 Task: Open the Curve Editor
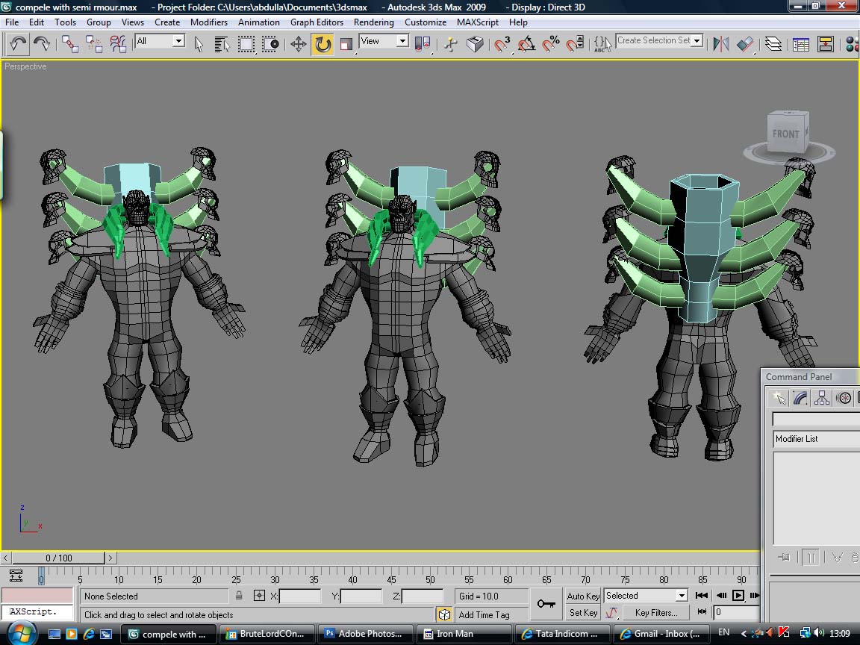[x=801, y=43]
